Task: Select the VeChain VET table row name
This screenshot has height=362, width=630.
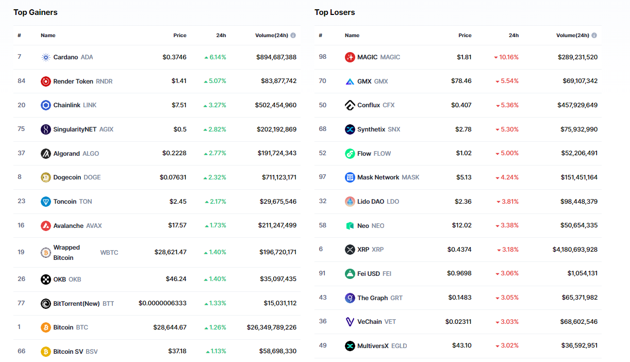Action: pos(370,322)
